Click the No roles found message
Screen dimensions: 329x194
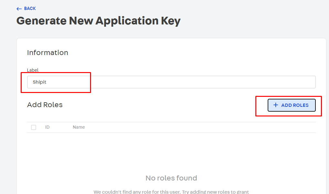tap(171, 178)
